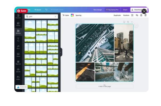Open the Music sidebar panel
The height and width of the screenshot is (106, 161).
click(x=18, y=47)
